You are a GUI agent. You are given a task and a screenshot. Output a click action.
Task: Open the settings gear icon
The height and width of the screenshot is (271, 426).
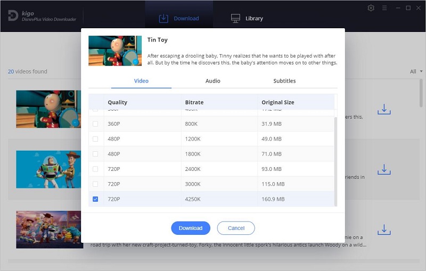click(371, 8)
